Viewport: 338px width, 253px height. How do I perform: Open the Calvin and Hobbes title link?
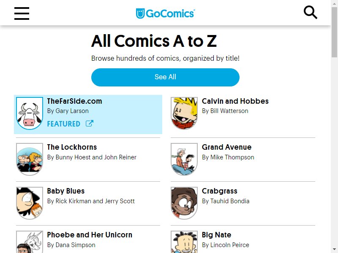pos(235,101)
